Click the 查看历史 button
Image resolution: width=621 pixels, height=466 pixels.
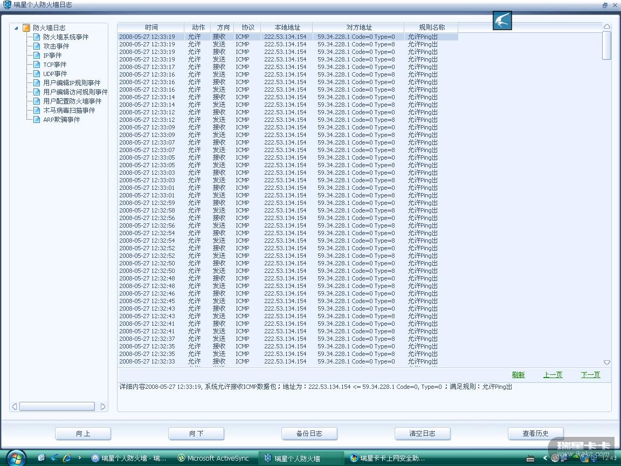tap(535, 434)
